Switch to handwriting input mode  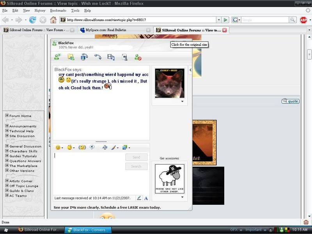coord(139,198)
